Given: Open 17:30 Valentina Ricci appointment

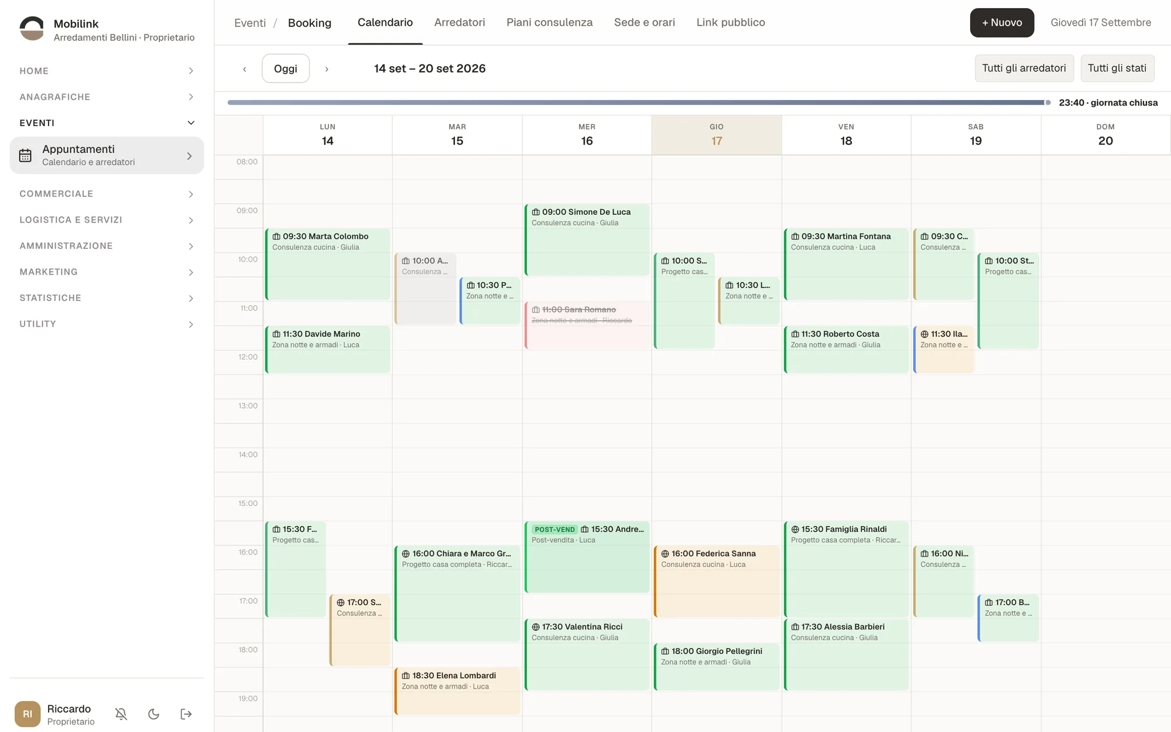Looking at the screenshot, I should coord(587,655).
